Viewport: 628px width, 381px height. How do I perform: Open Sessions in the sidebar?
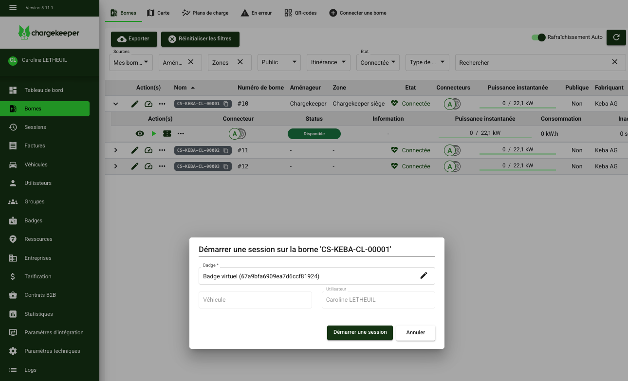click(35, 127)
